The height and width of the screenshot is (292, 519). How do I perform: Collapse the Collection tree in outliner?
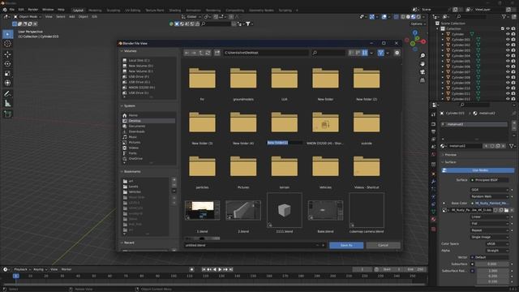click(x=438, y=29)
